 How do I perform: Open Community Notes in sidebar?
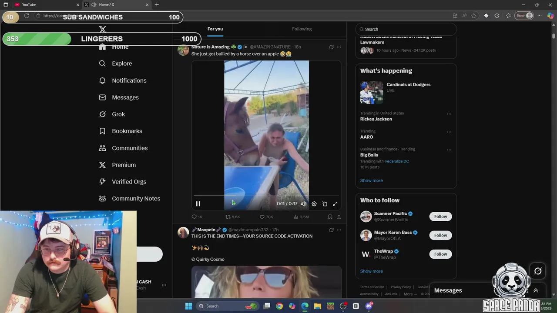click(130, 199)
